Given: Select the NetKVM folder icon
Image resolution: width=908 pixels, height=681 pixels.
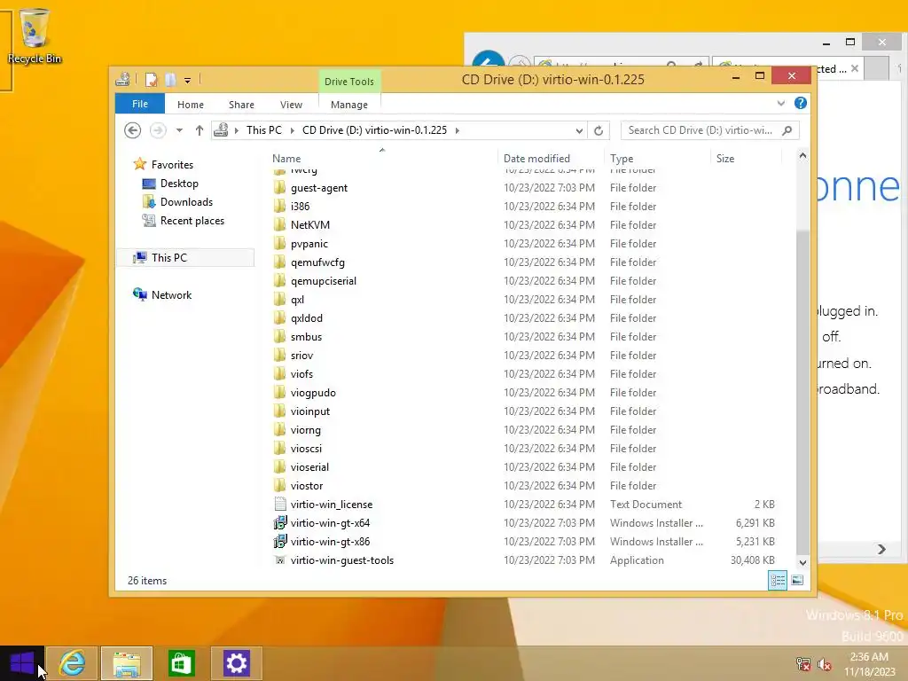Looking at the screenshot, I should coord(279,224).
